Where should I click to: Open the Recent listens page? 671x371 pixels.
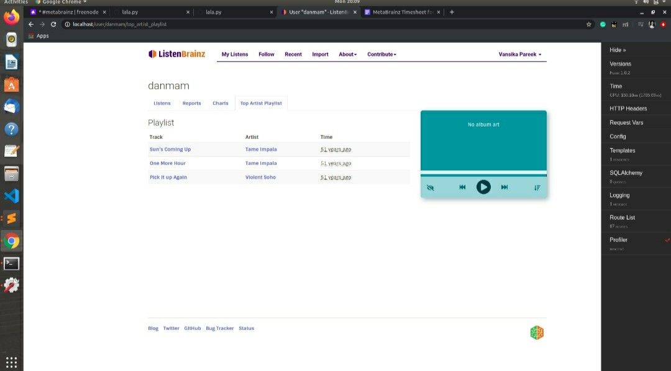tap(293, 54)
